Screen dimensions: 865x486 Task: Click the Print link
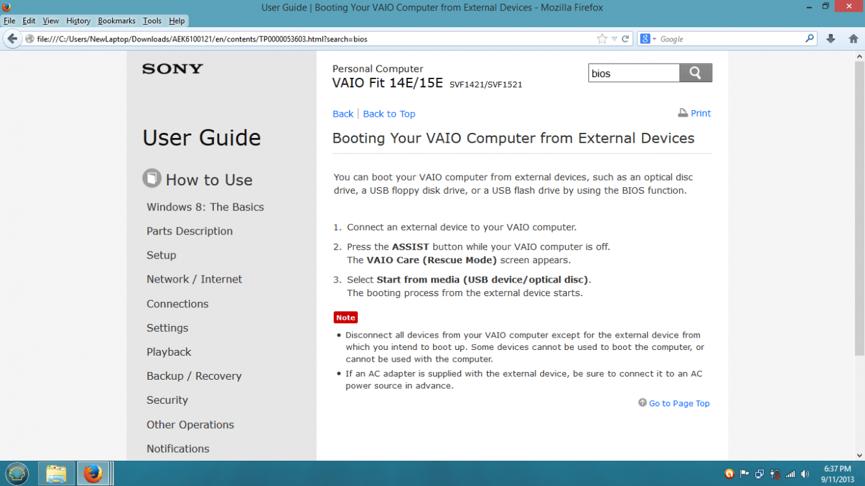701,113
